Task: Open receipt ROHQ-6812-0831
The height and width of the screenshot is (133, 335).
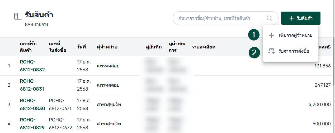Action: coord(32,85)
